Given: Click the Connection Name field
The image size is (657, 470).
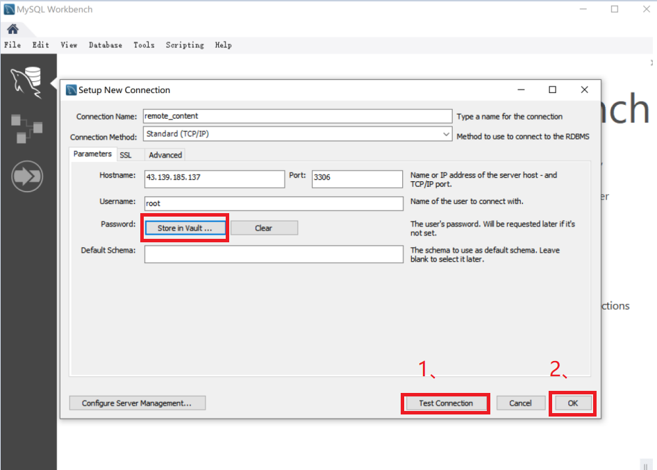Looking at the screenshot, I should point(297,116).
